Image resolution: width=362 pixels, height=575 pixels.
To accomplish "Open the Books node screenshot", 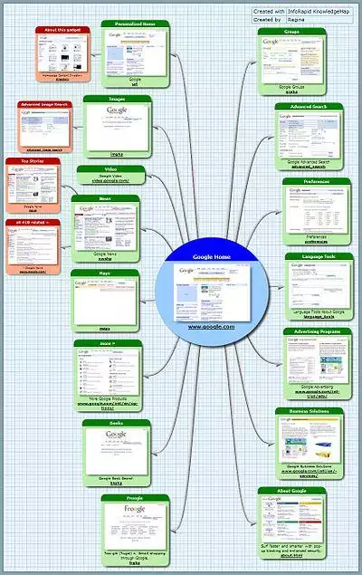I will tap(117, 451).
